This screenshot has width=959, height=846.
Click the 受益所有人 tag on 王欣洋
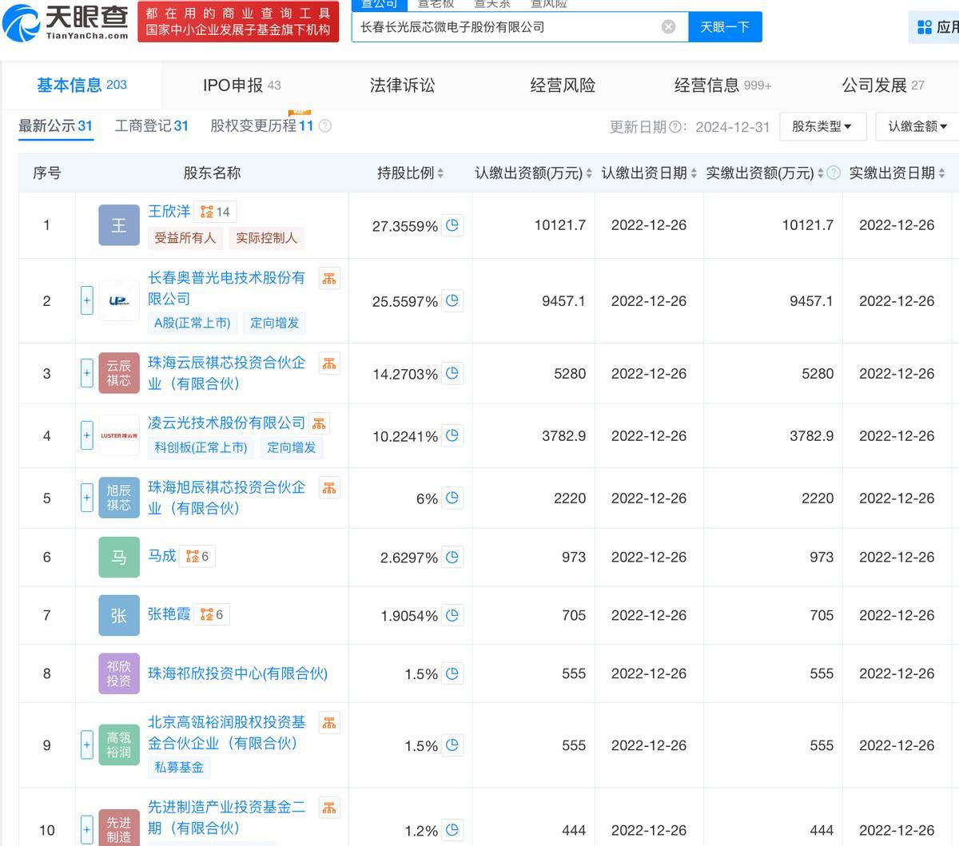tap(185, 238)
